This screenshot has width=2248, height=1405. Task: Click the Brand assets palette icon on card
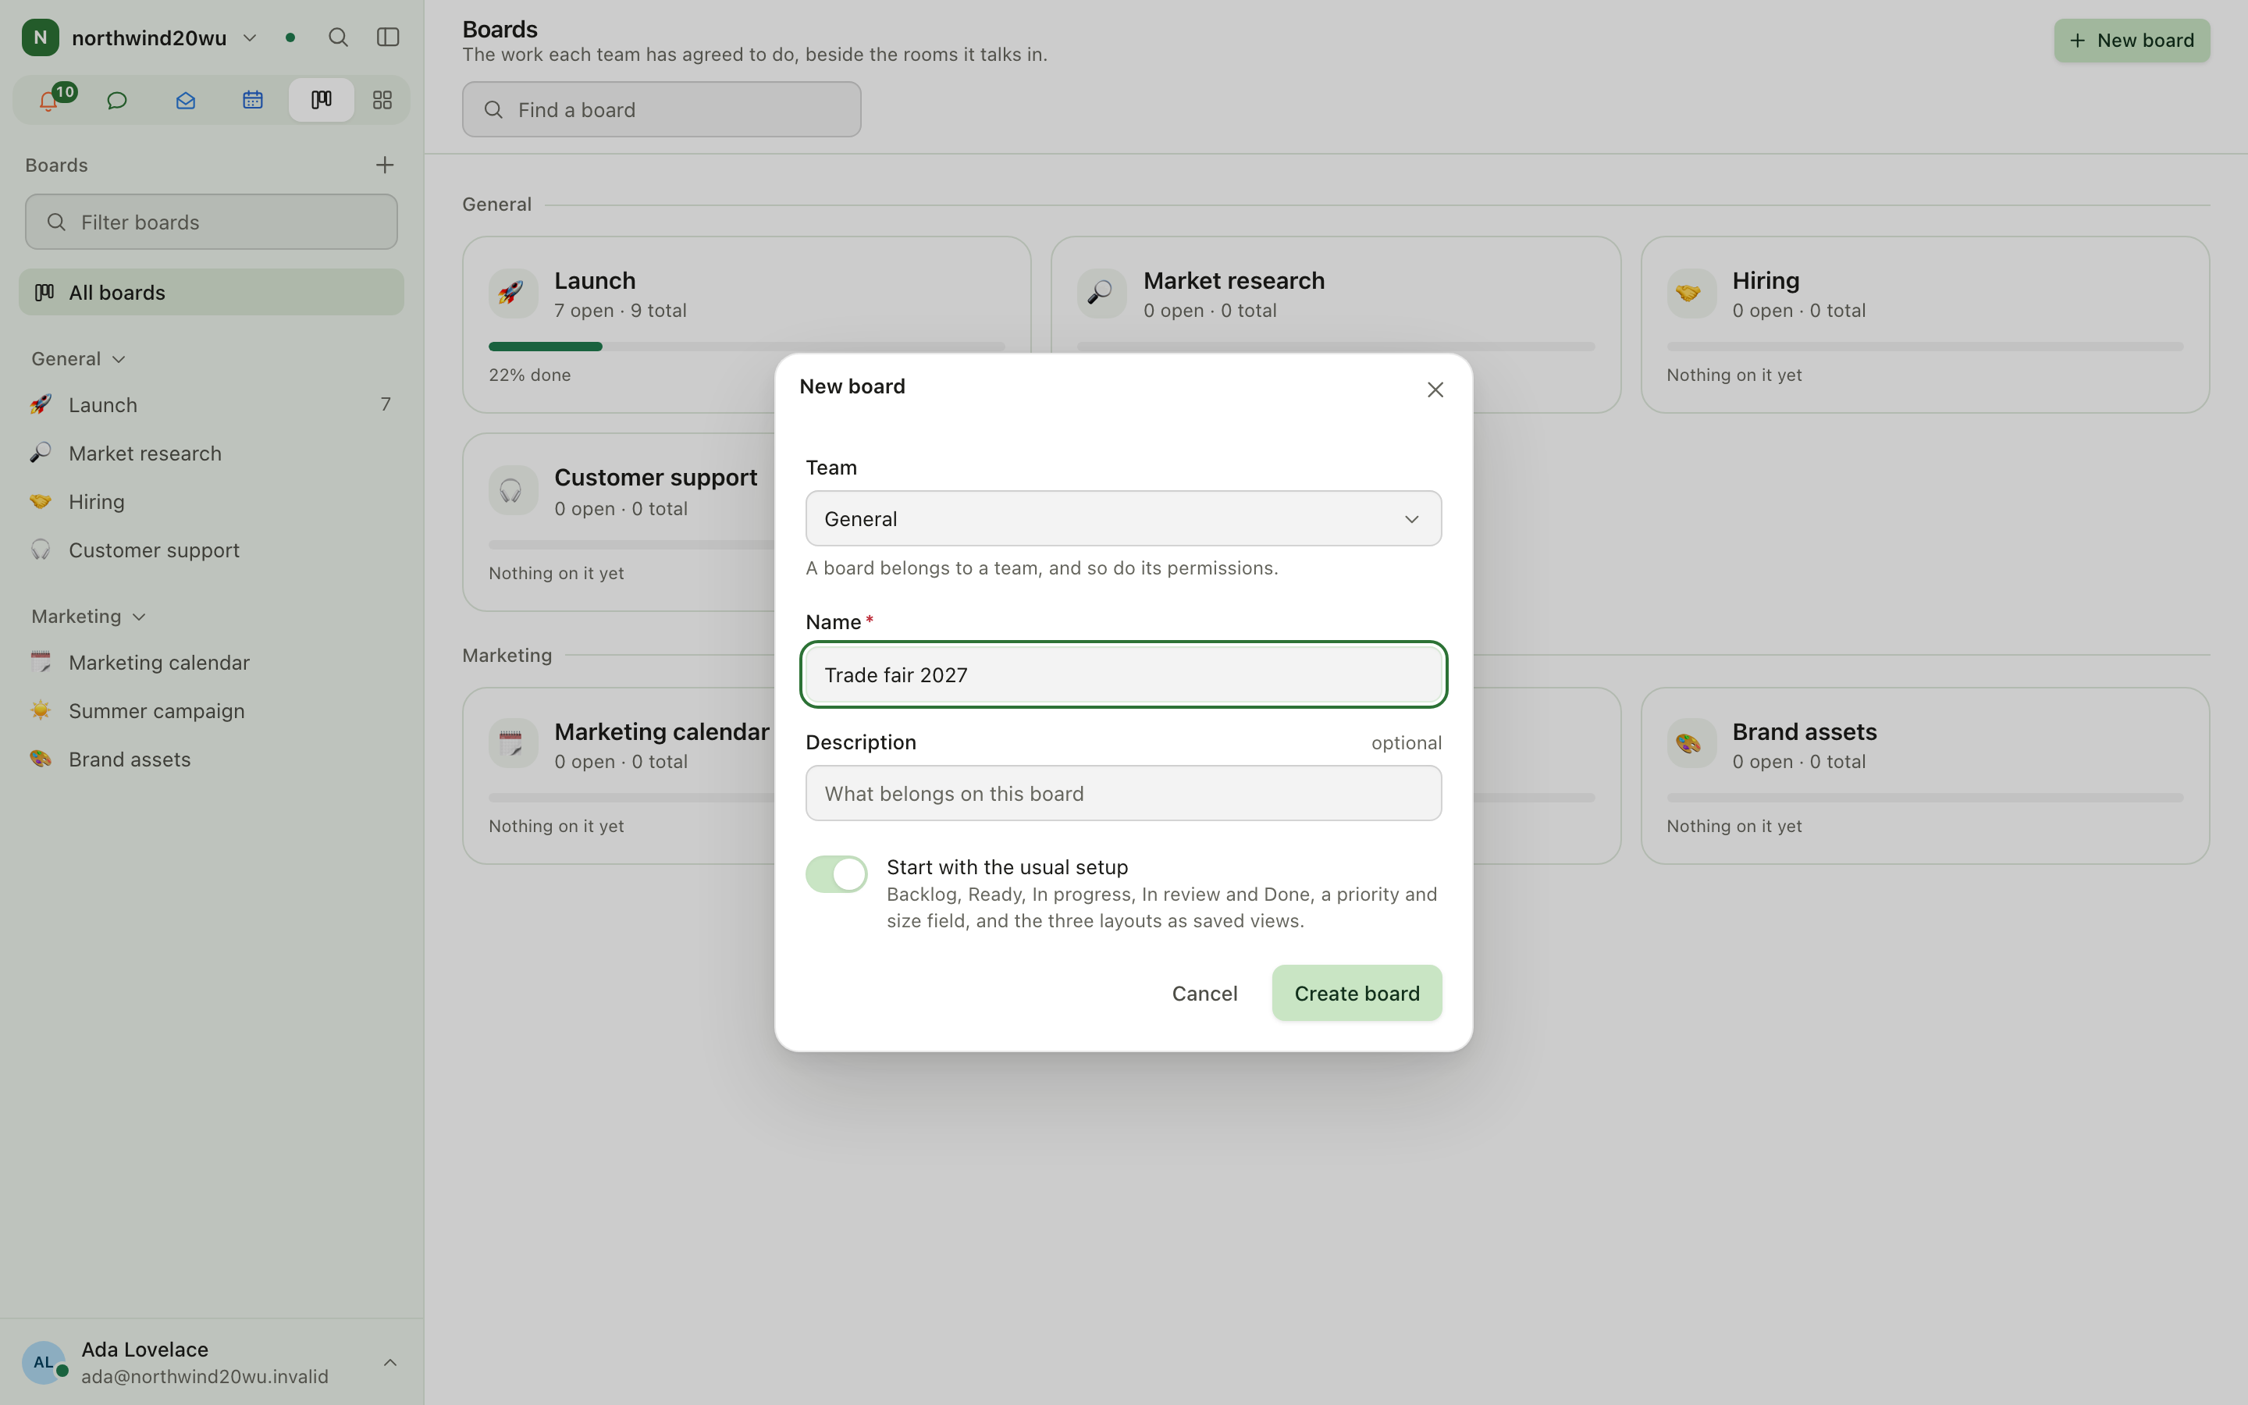pyautogui.click(x=1691, y=745)
